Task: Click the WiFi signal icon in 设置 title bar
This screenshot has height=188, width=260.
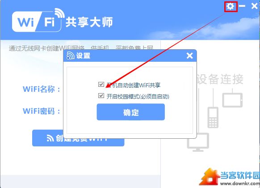Action: tap(70, 56)
